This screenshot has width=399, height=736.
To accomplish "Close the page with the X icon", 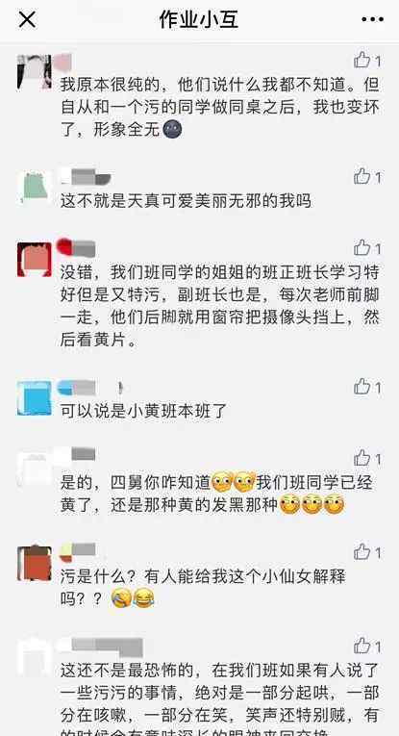I will tap(27, 19).
